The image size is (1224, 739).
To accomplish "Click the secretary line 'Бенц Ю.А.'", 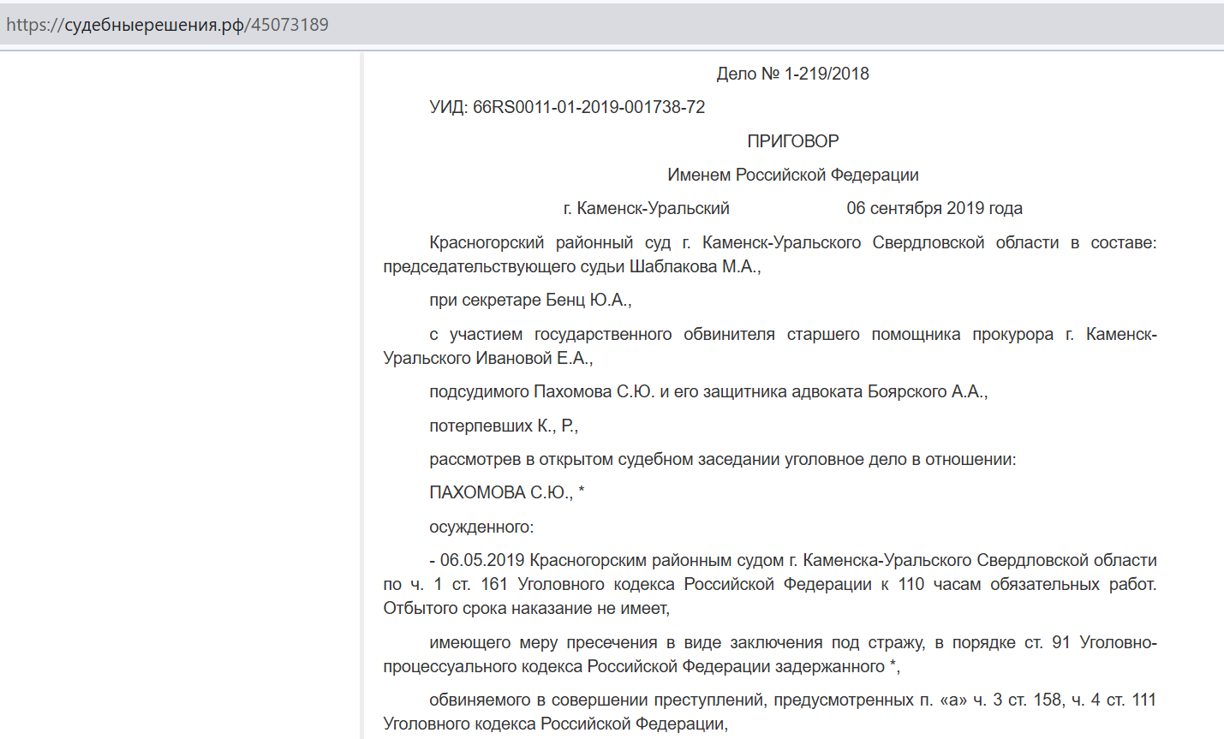I will point(588,300).
